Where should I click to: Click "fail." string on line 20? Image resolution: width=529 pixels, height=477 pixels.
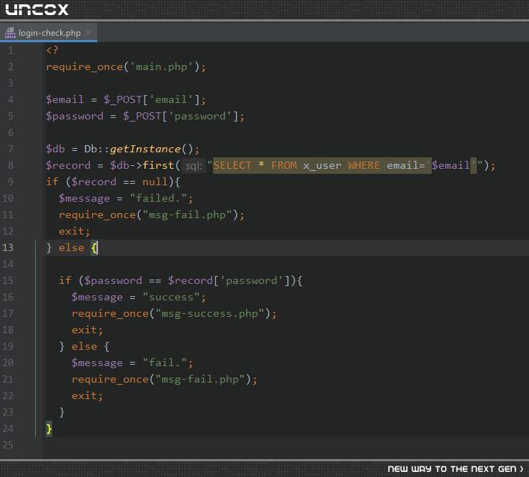164,363
